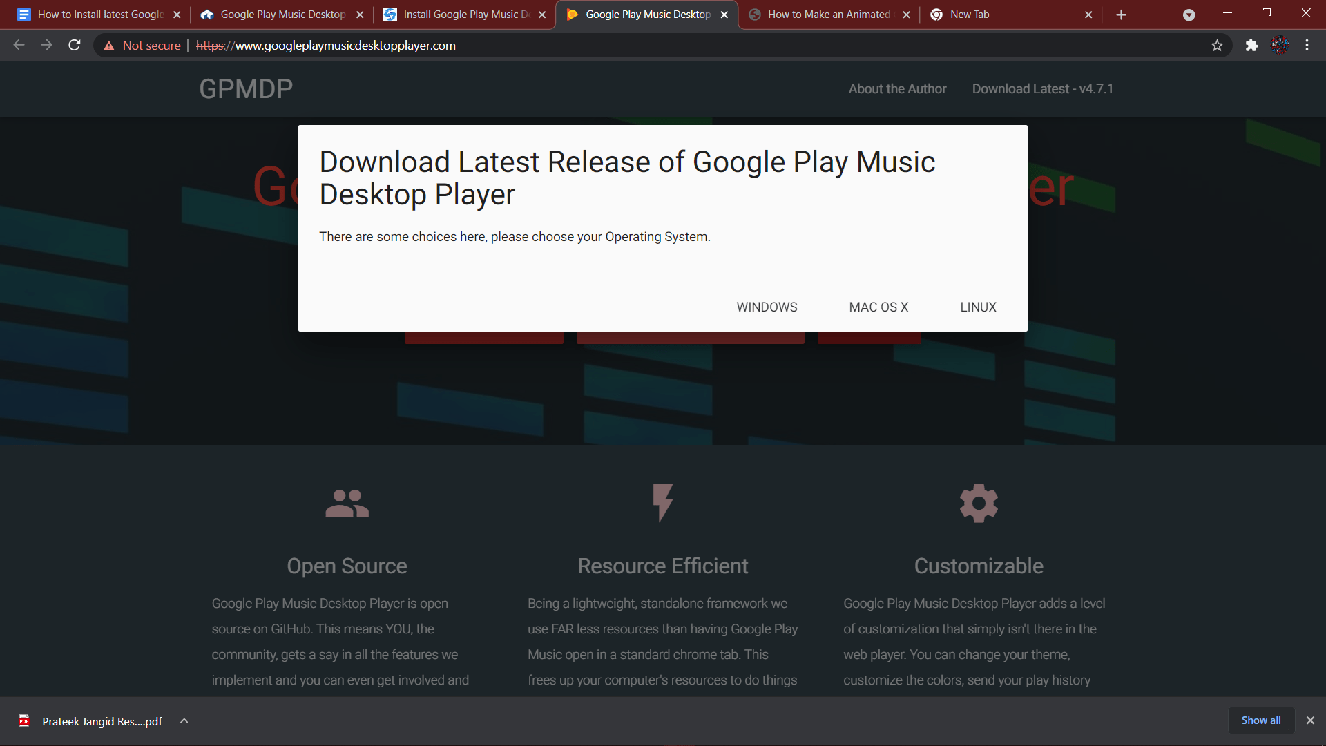Open About the Author link
The image size is (1326, 746).
(x=897, y=89)
